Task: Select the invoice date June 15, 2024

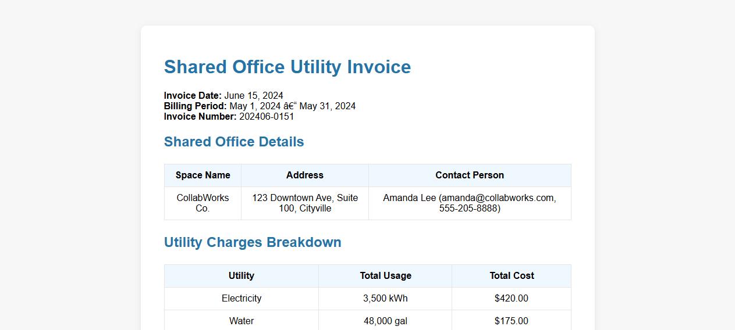Action: pyautogui.click(x=254, y=95)
